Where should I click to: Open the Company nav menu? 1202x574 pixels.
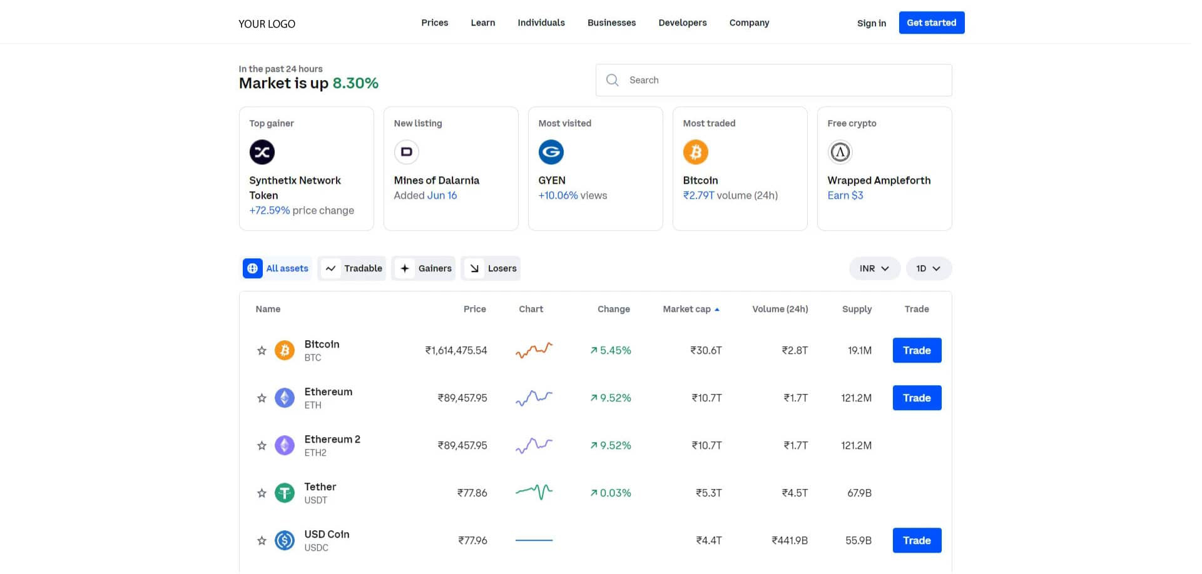tap(749, 23)
